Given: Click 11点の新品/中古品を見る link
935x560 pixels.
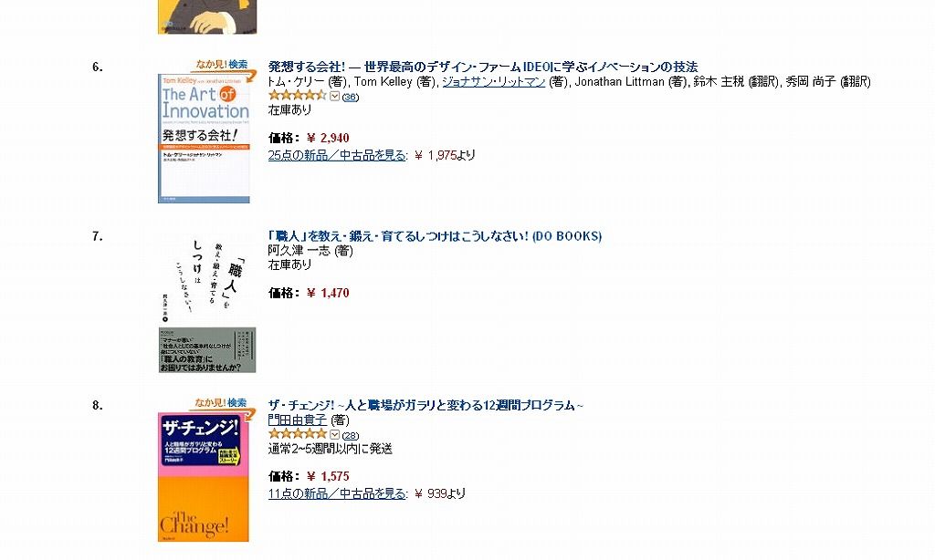Looking at the screenshot, I should [x=337, y=493].
